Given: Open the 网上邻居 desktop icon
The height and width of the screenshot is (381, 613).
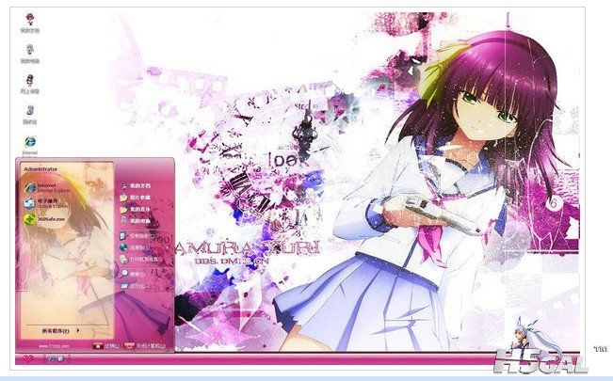Looking at the screenshot, I should tap(30, 84).
